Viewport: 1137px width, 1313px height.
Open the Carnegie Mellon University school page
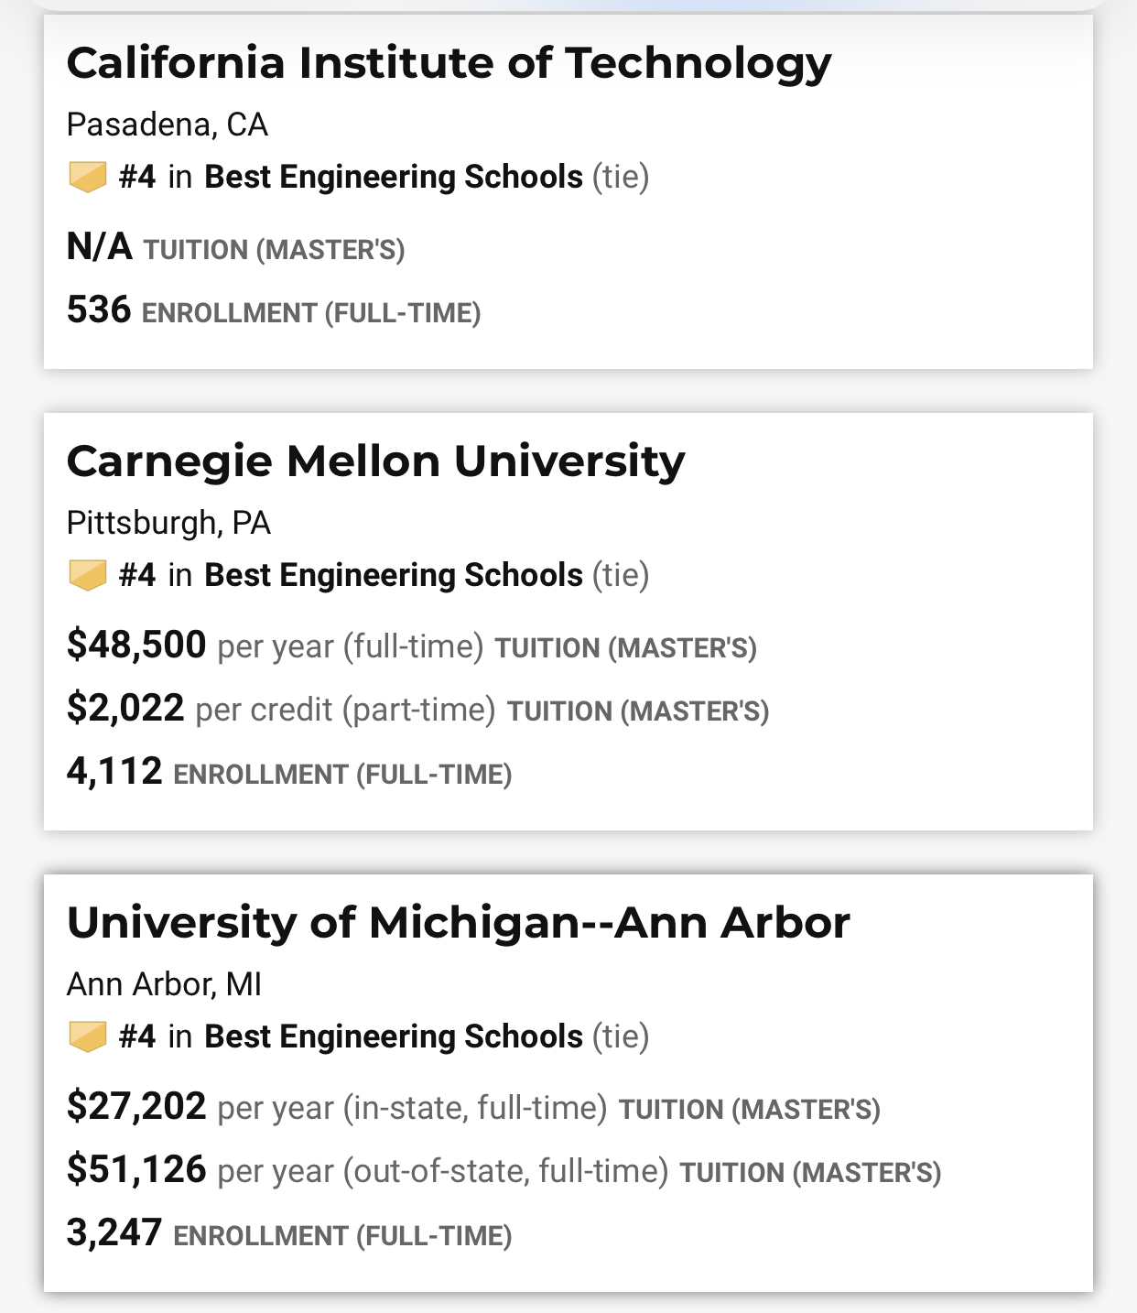point(375,461)
